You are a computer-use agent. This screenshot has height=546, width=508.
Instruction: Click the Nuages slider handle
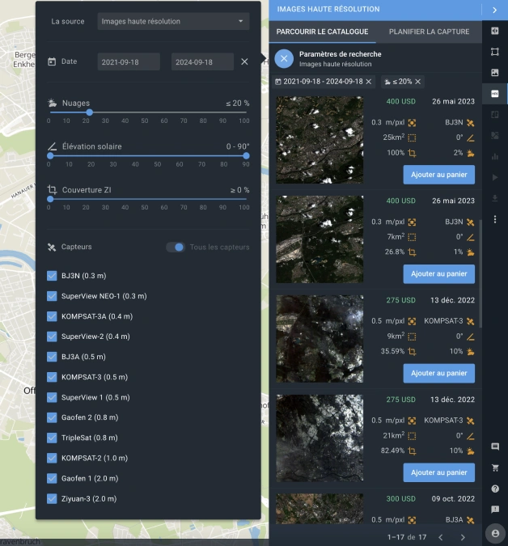(x=90, y=112)
